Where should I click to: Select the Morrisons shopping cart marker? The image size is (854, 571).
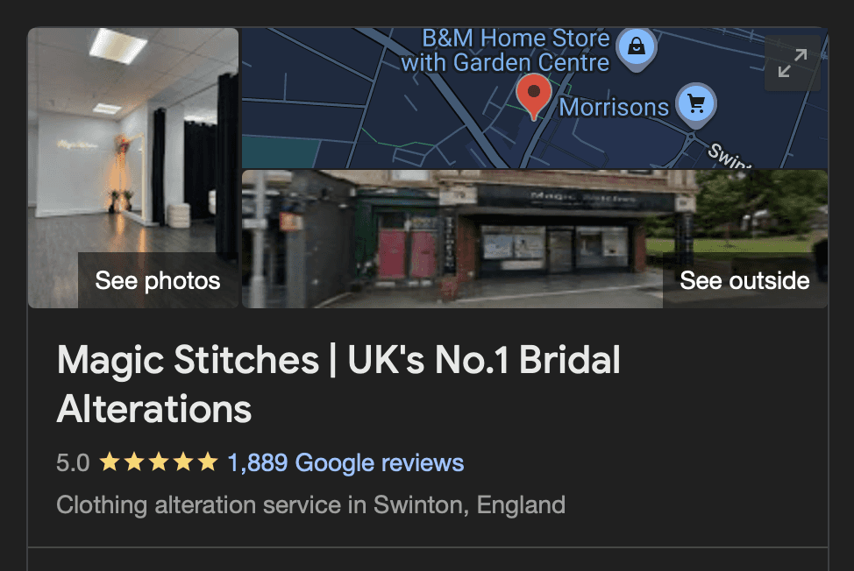point(696,105)
